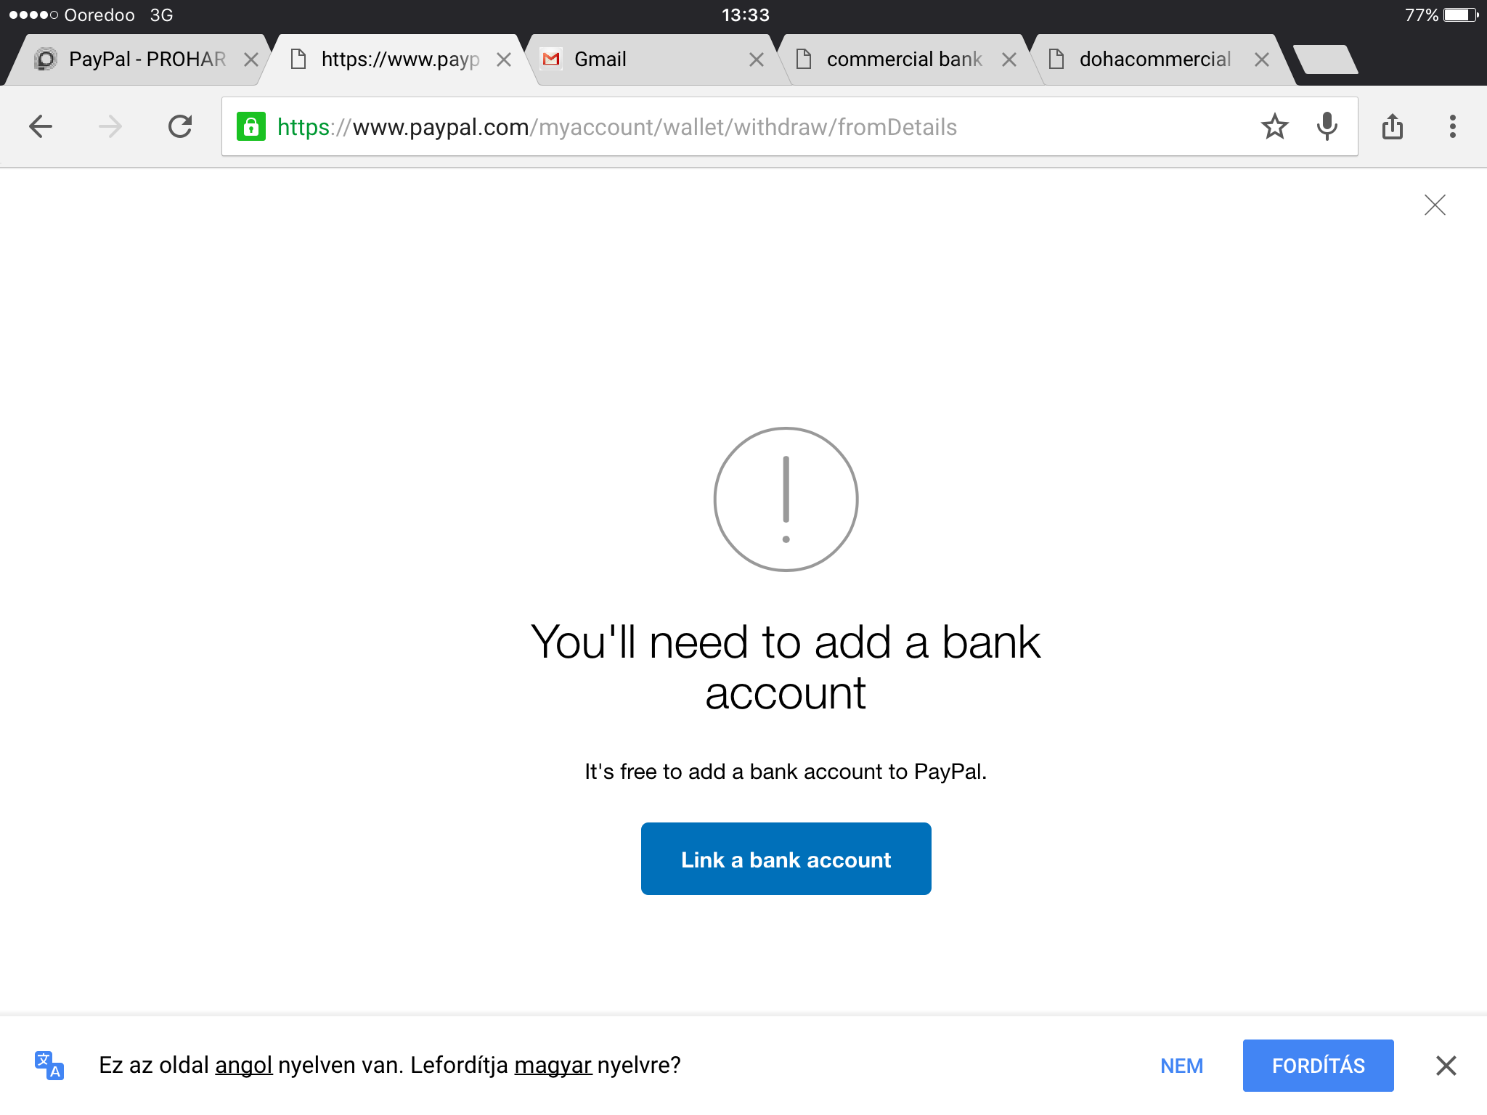Switch to the PayPal - PROHAR tab
Viewport: 1487px width, 1115px height.
click(x=145, y=60)
